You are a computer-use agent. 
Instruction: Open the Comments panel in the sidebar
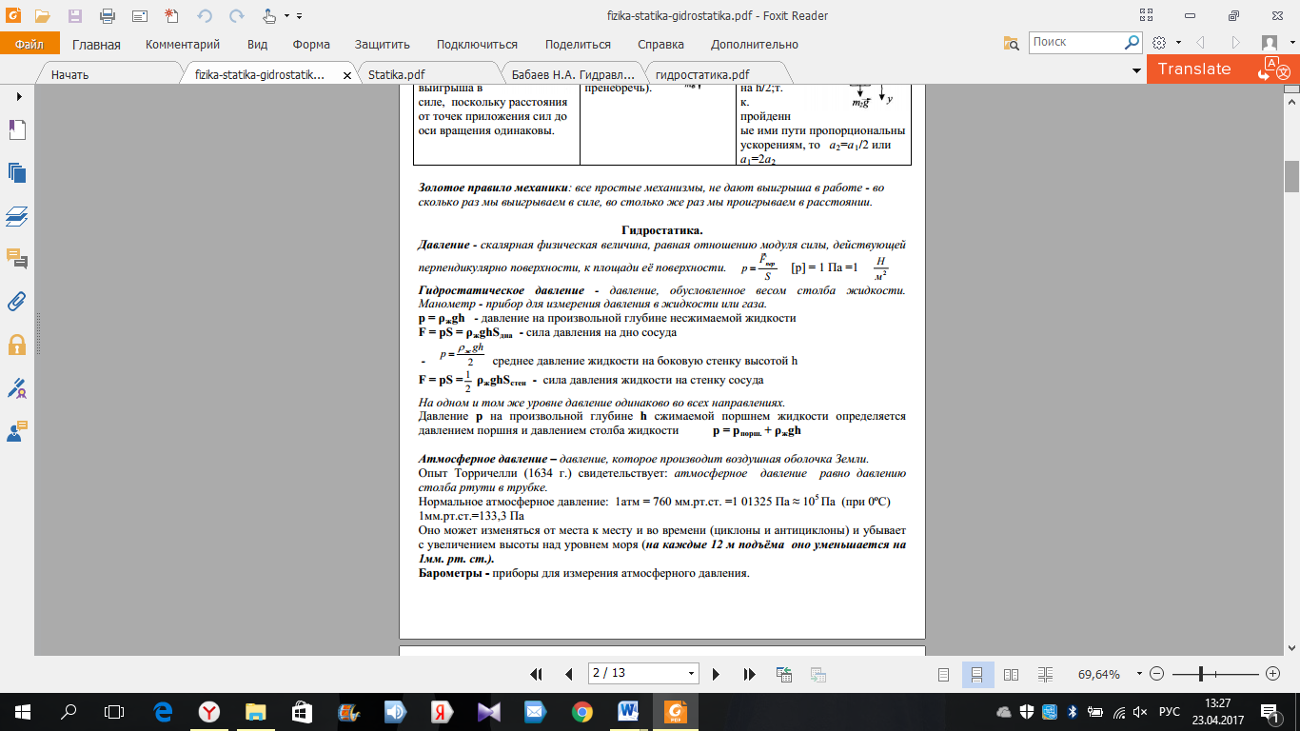click(17, 258)
